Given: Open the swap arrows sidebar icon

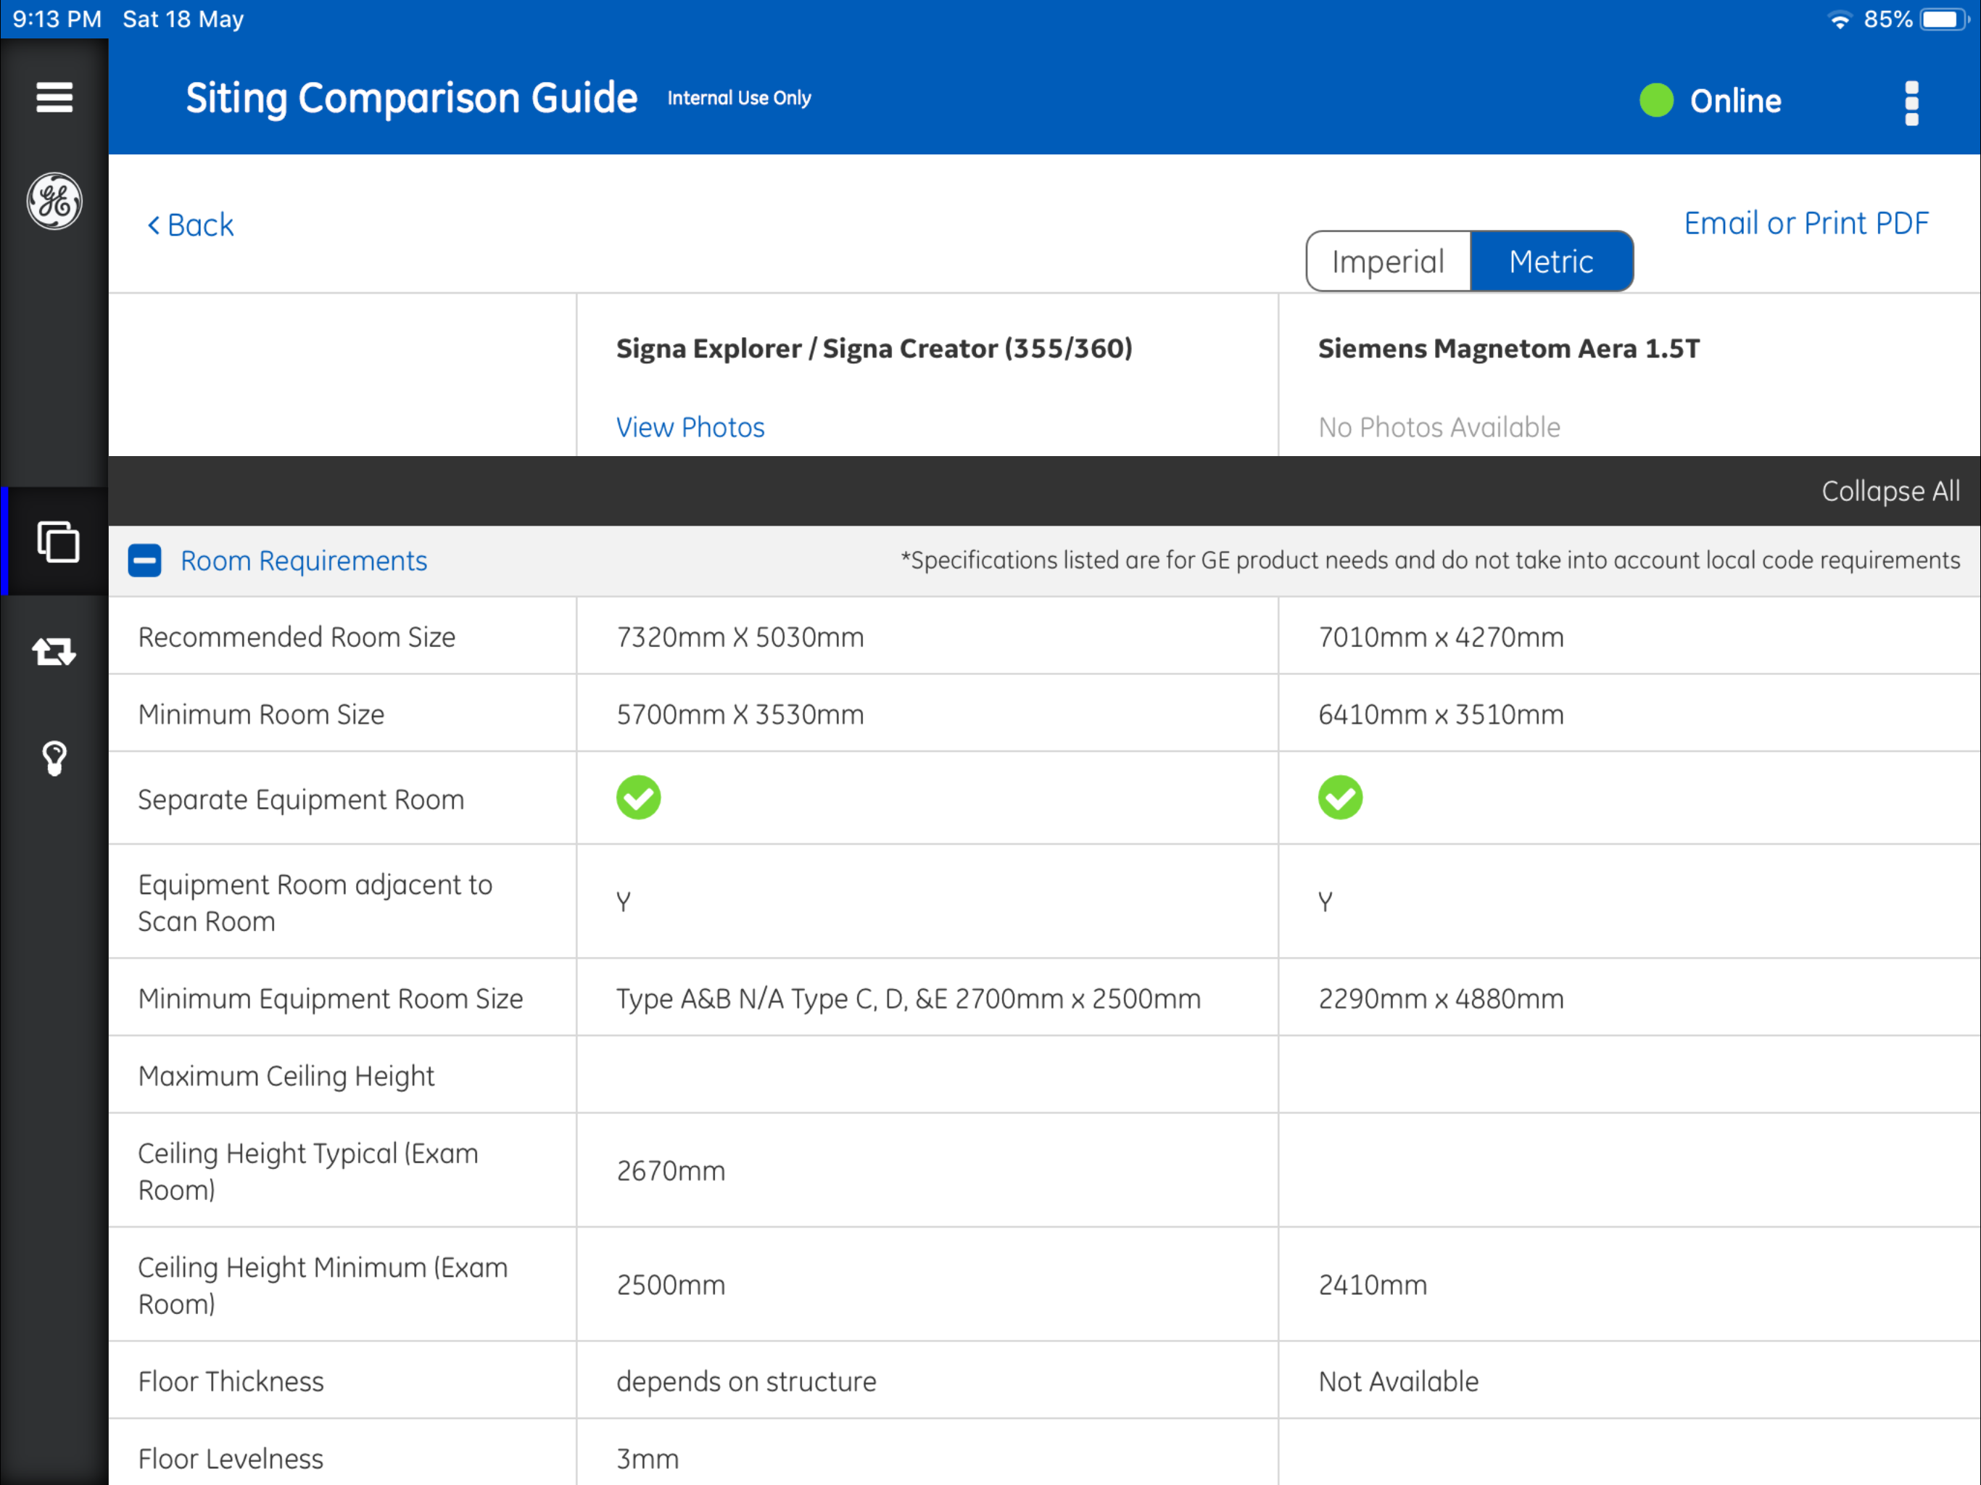Looking at the screenshot, I should 54,651.
